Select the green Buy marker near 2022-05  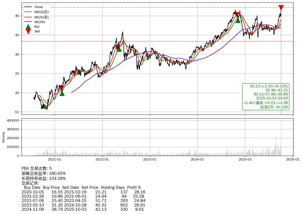click(x=119, y=49)
